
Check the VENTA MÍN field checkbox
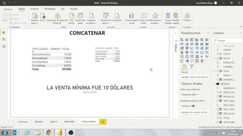(x=218, y=122)
